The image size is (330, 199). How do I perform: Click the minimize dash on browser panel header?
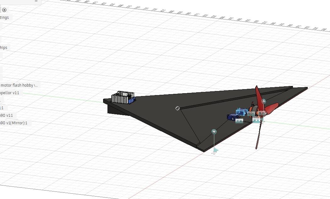[36, 1]
